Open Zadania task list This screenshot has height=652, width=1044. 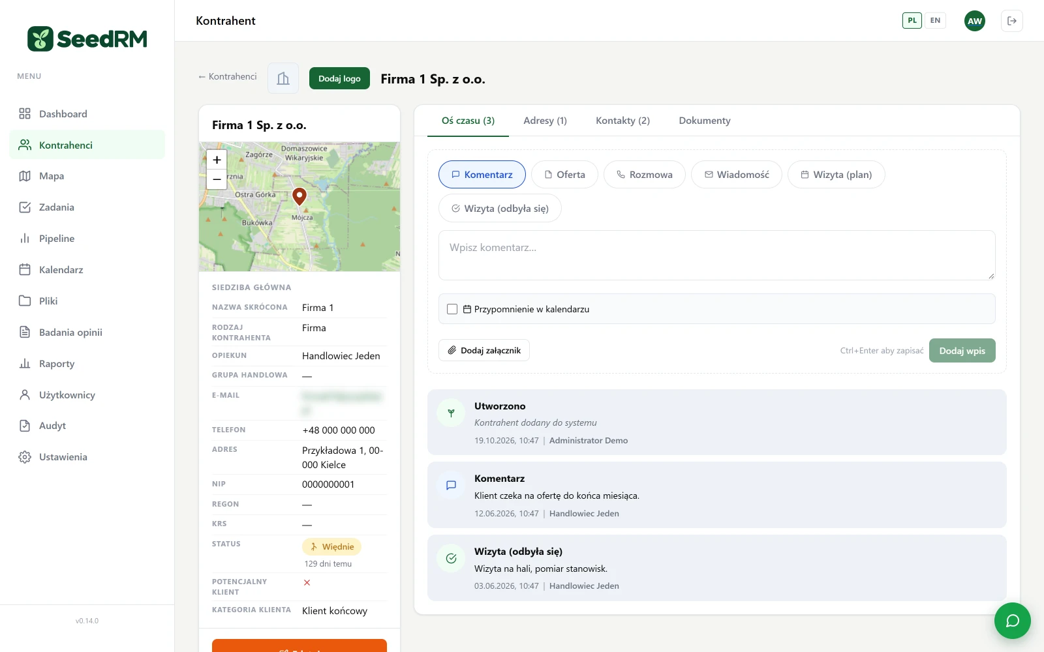click(87, 207)
